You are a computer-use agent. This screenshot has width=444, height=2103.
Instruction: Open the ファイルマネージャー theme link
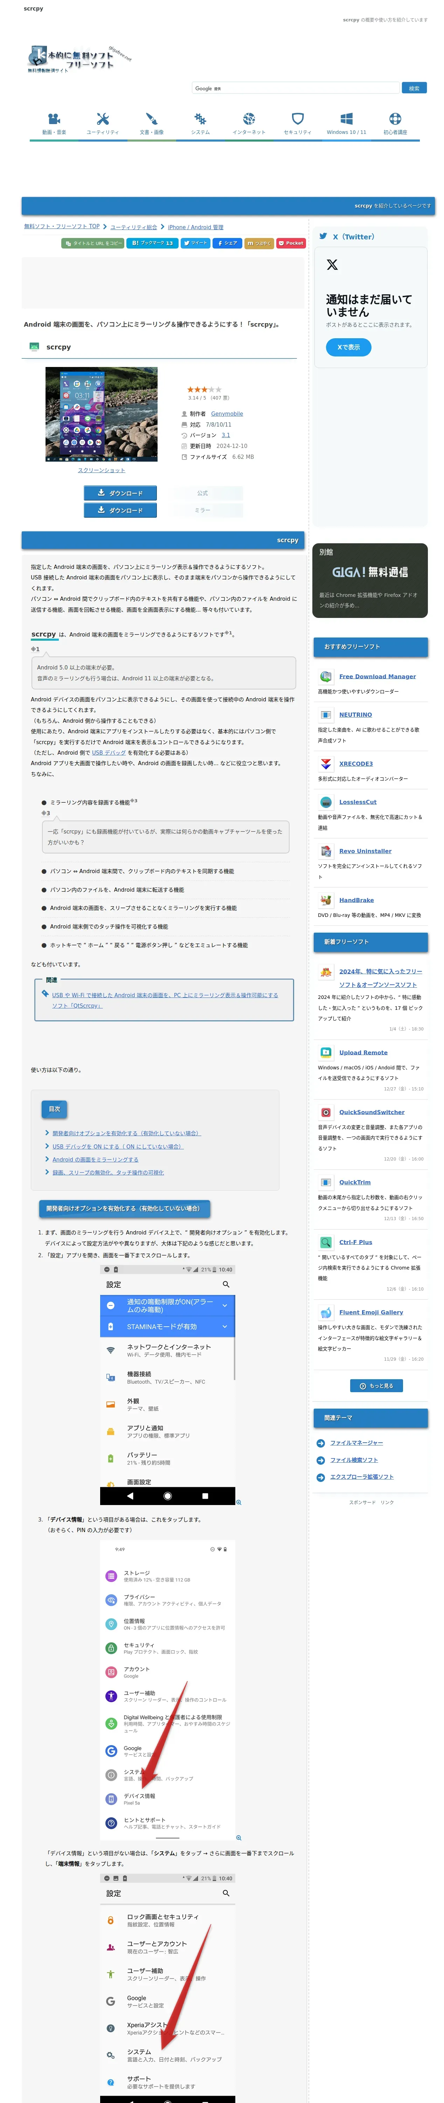click(357, 1443)
